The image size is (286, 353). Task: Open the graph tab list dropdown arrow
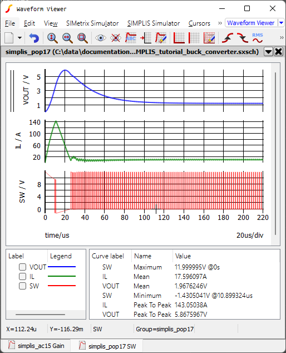click(x=268, y=52)
